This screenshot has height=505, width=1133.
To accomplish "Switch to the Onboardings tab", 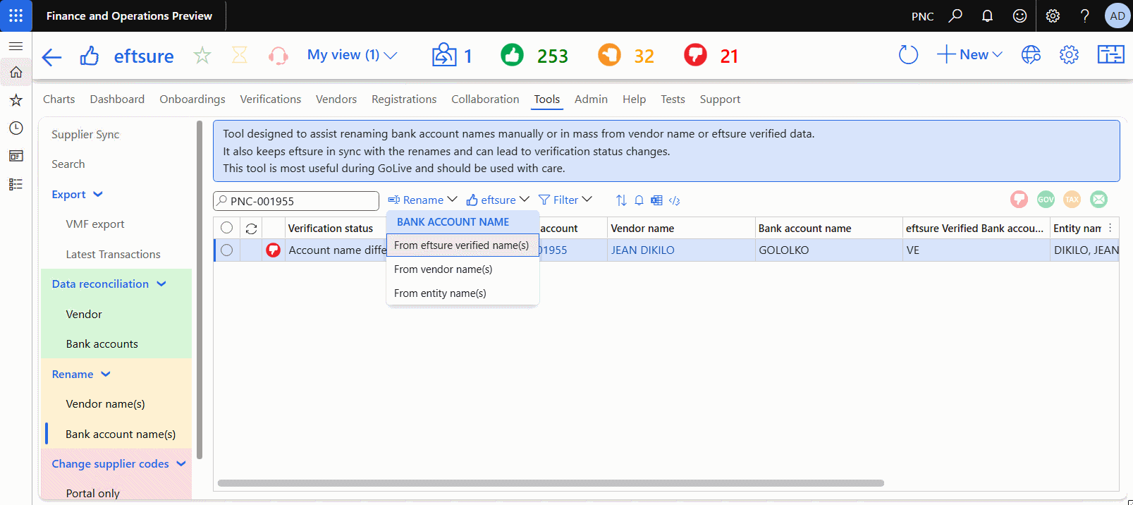I will [192, 99].
